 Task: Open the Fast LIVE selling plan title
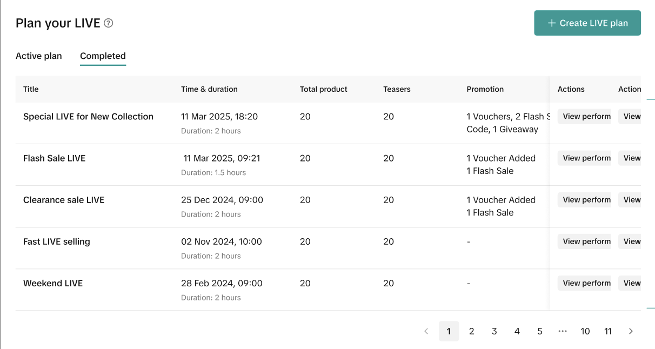pyautogui.click(x=57, y=241)
